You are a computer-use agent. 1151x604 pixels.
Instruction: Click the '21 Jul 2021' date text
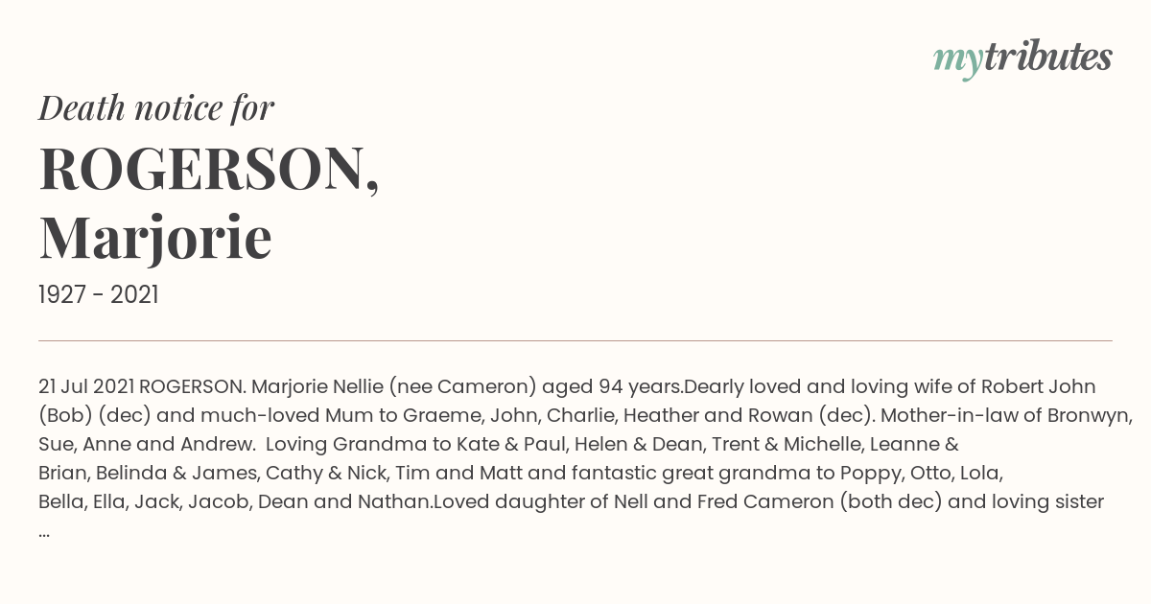(x=86, y=387)
